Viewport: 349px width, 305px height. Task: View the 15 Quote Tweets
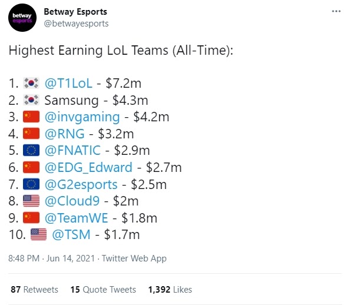coord(103,290)
